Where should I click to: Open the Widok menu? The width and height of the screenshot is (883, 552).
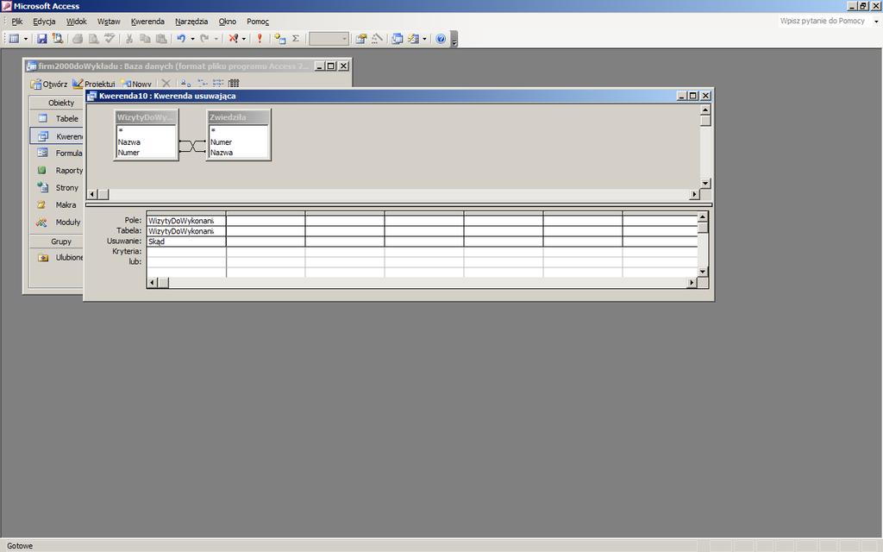(77, 22)
